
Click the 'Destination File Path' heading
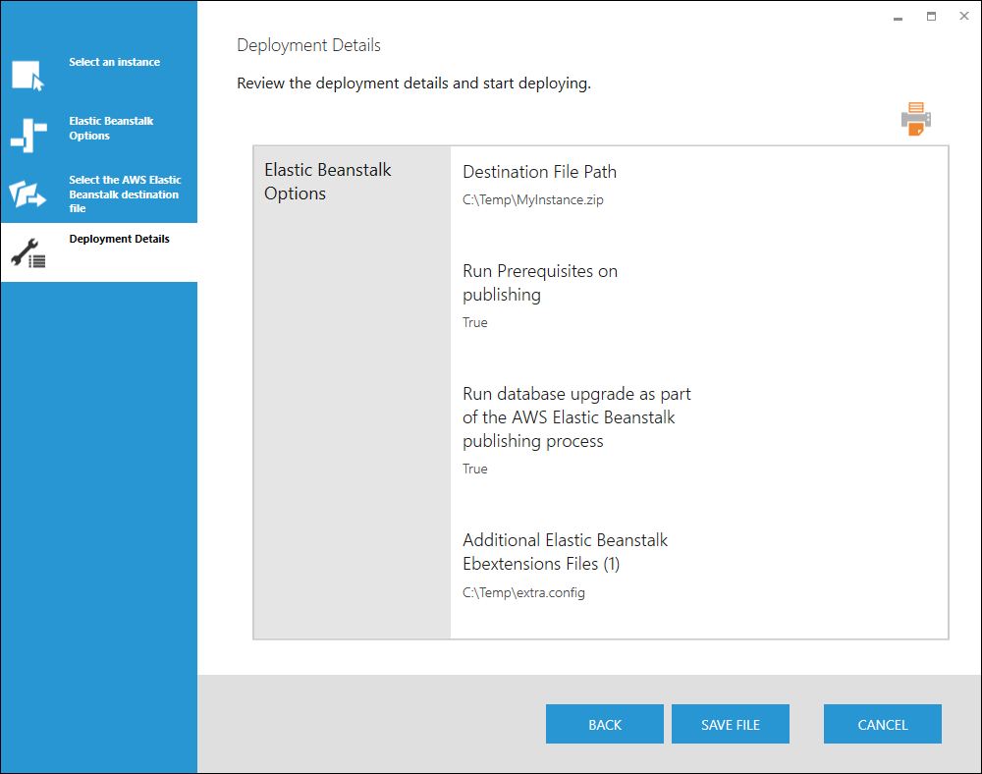click(x=539, y=172)
